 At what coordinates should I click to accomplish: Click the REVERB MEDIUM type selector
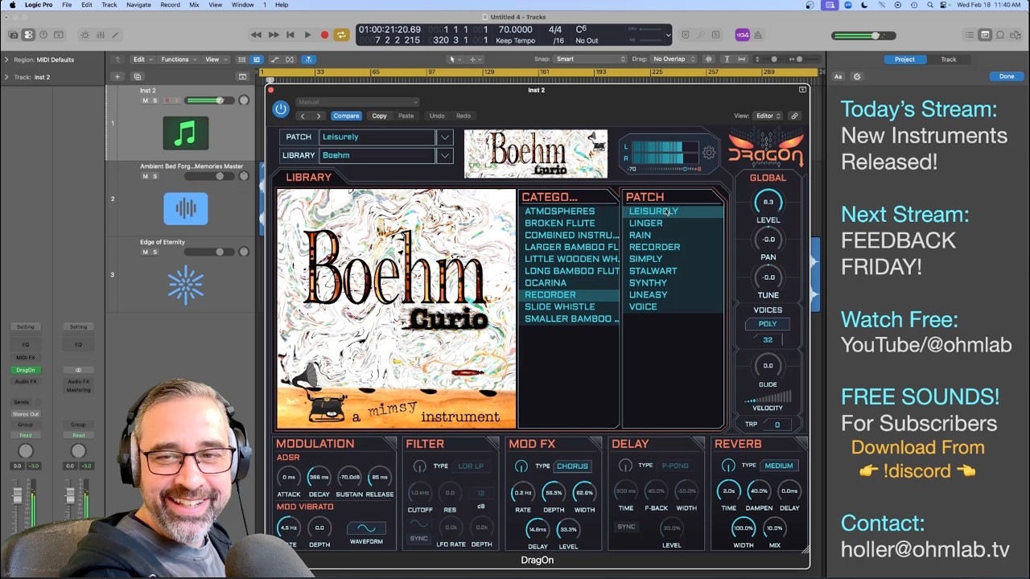pos(779,466)
